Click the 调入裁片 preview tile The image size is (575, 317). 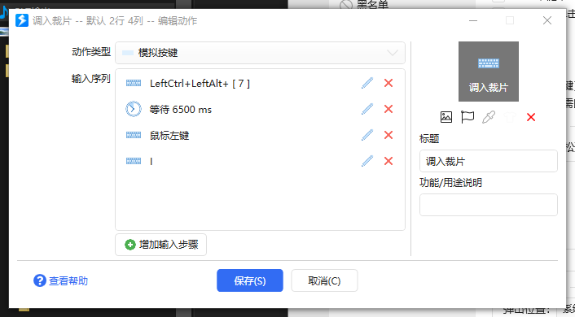489,72
